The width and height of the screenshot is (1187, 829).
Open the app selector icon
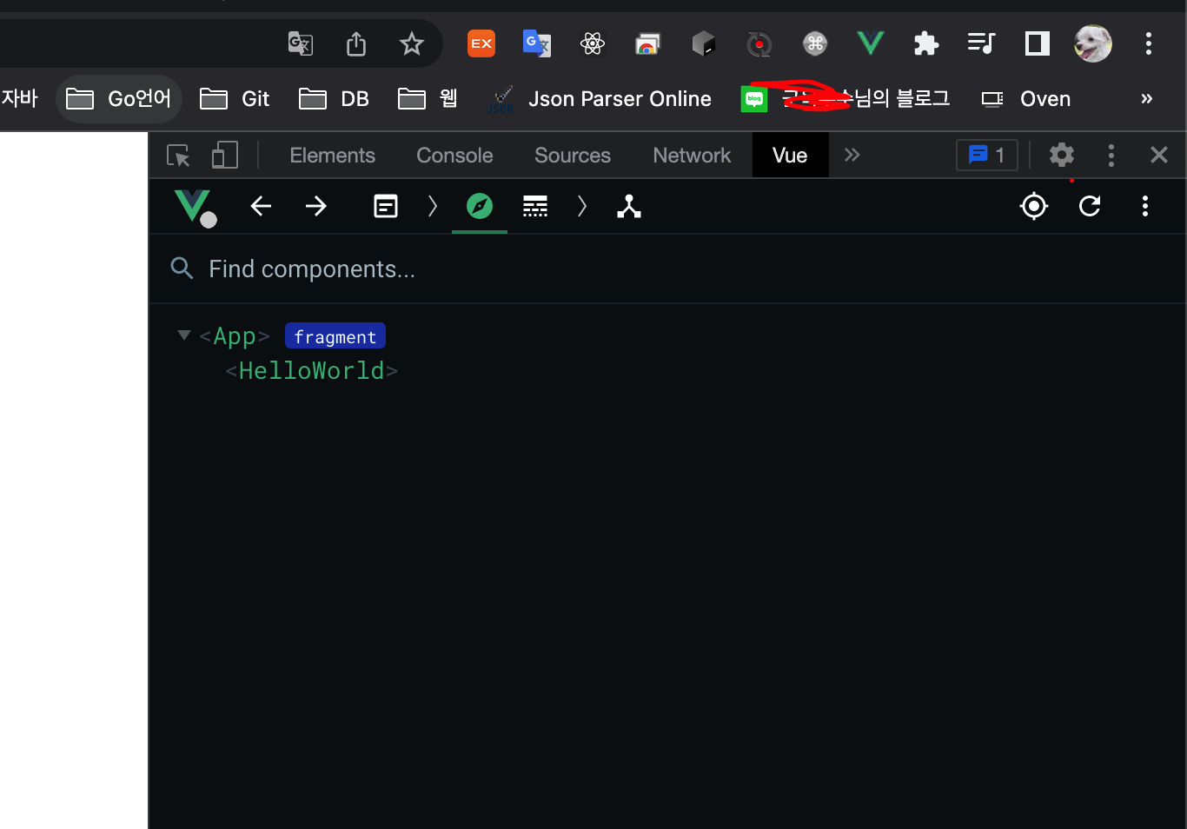click(x=386, y=206)
